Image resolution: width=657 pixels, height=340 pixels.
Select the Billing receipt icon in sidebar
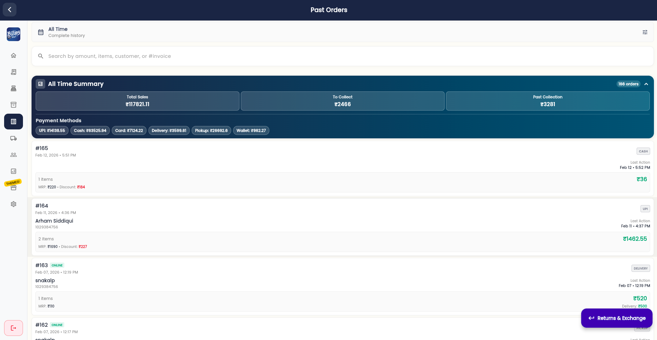click(x=13, y=72)
